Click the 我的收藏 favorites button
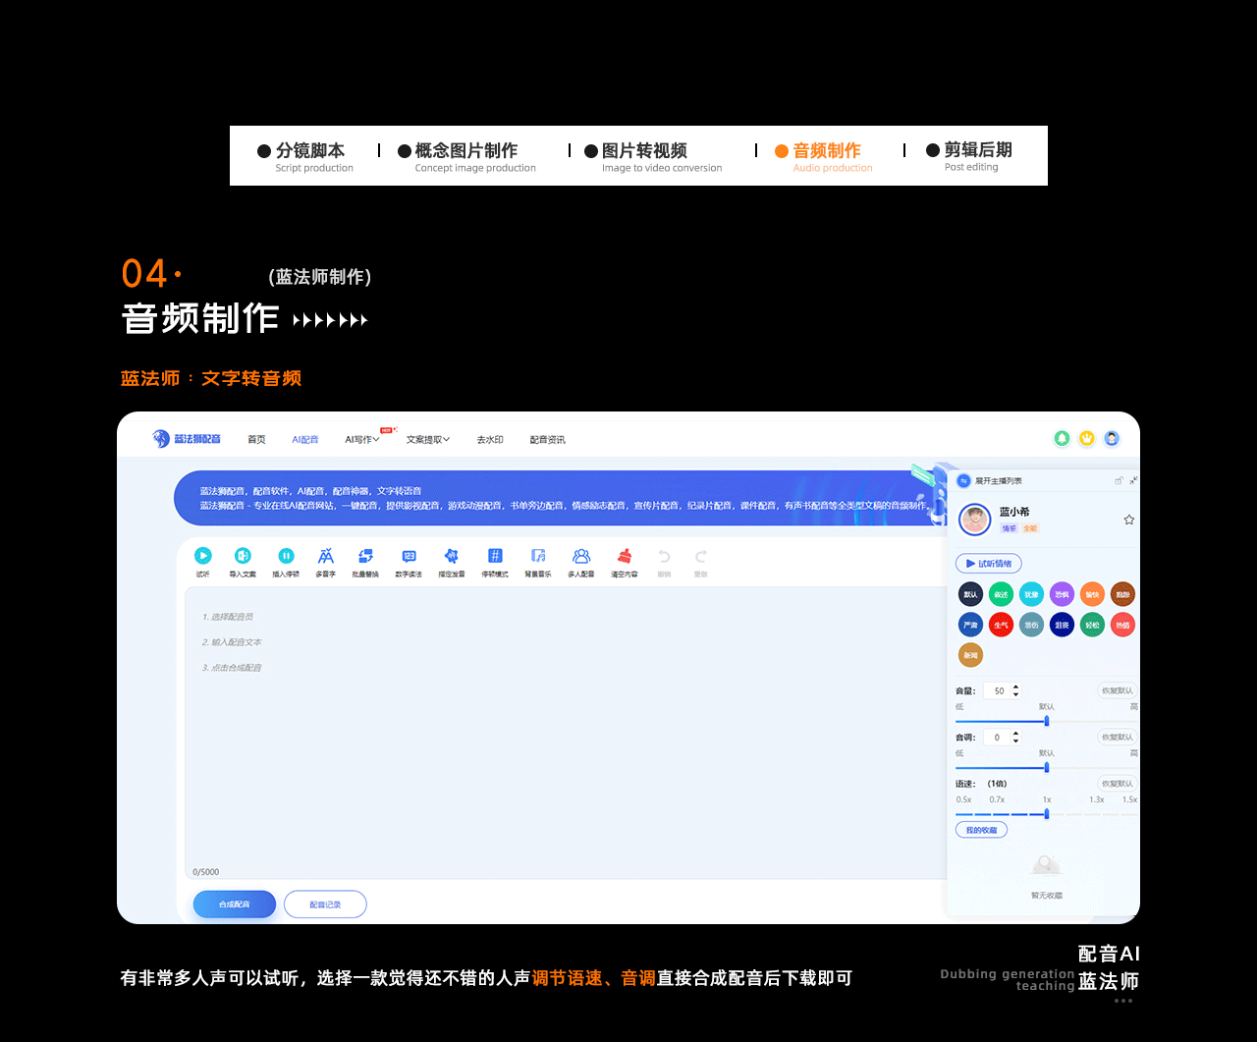This screenshot has height=1042, width=1257. click(981, 830)
